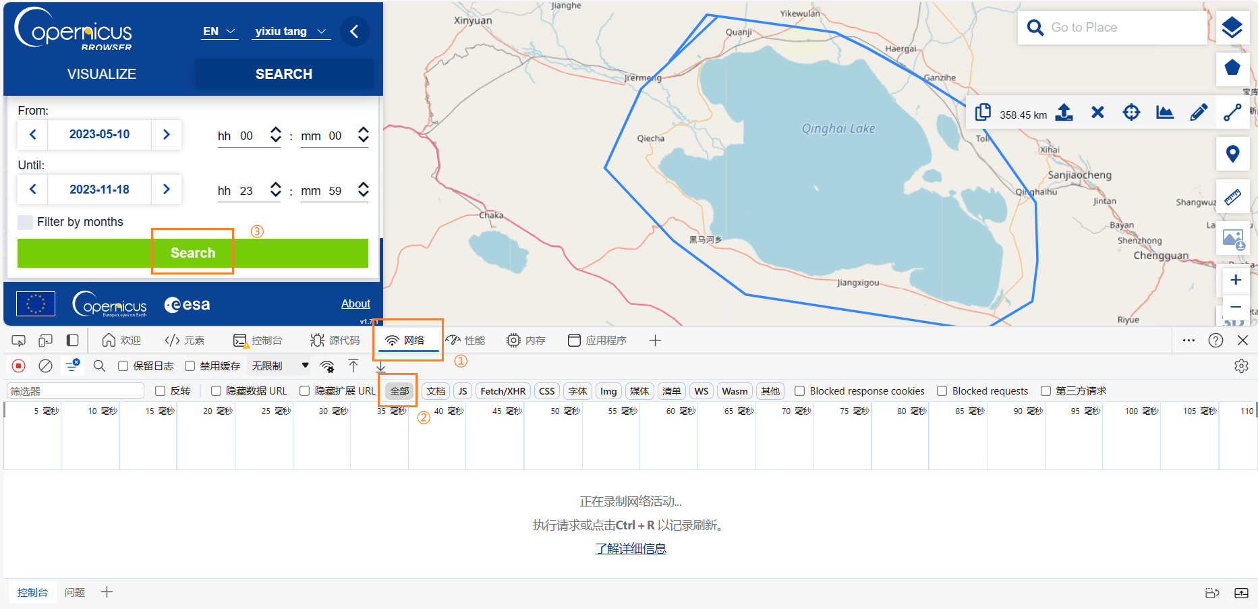Enable Filter by months checkbox
1258x609 pixels.
coord(26,223)
